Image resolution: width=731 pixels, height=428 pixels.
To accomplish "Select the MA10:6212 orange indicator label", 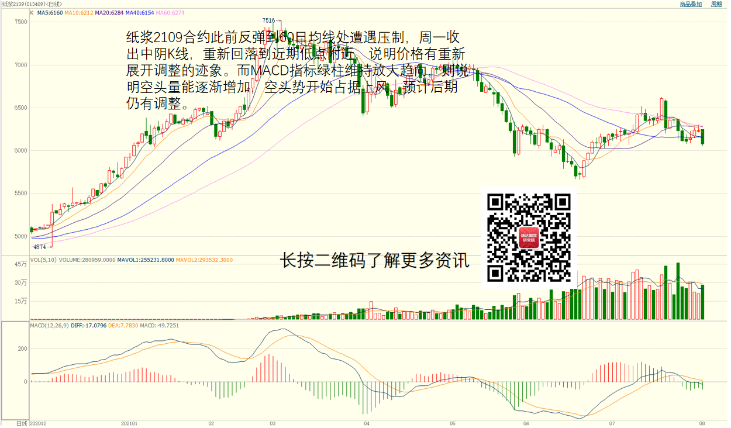I will click(78, 12).
